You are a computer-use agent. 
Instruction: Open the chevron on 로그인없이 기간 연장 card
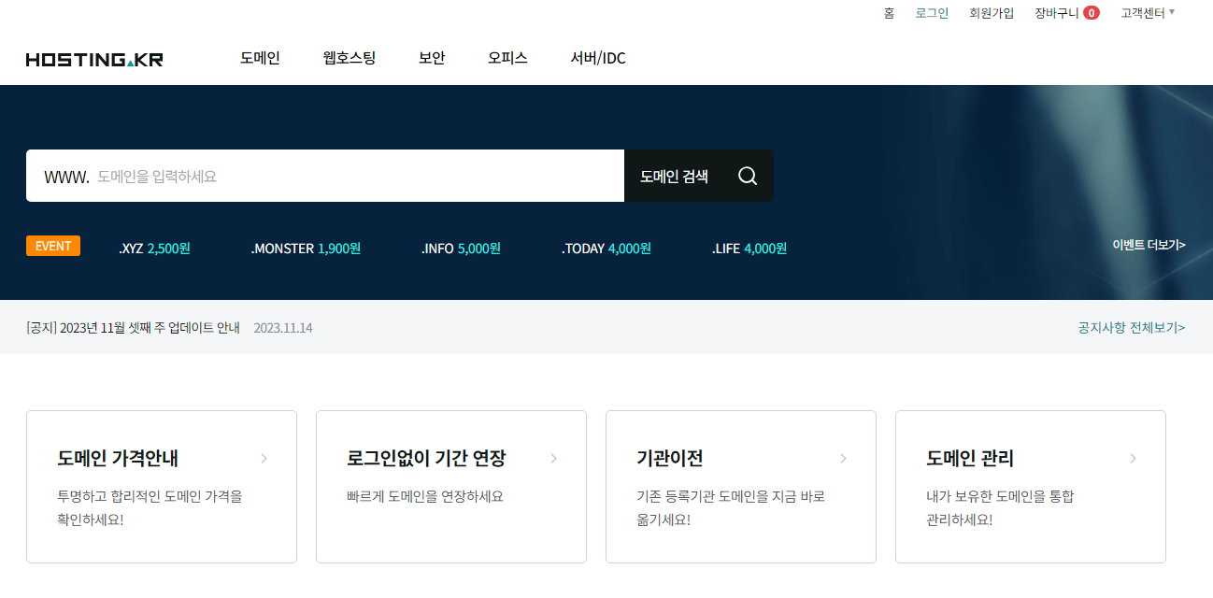click(554, 459)
